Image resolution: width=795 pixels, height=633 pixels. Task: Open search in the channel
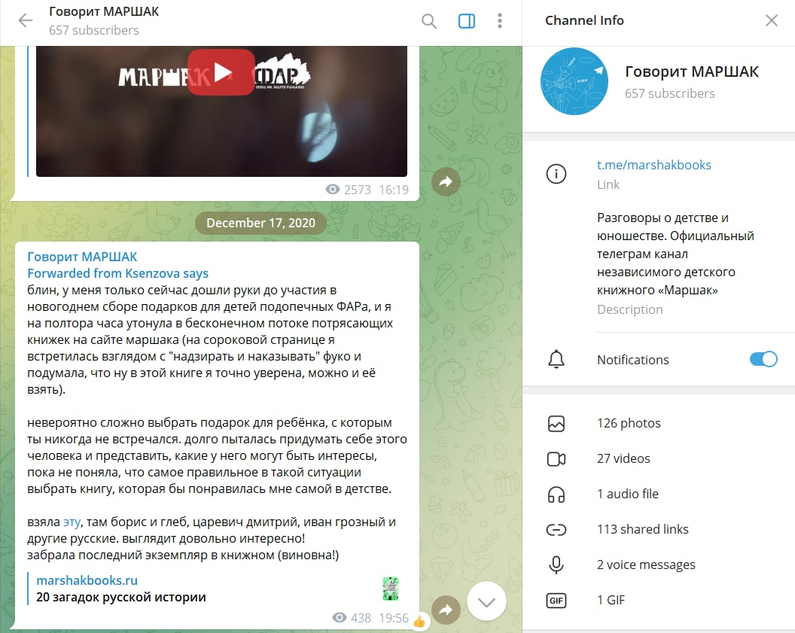[x=429, y=21]
